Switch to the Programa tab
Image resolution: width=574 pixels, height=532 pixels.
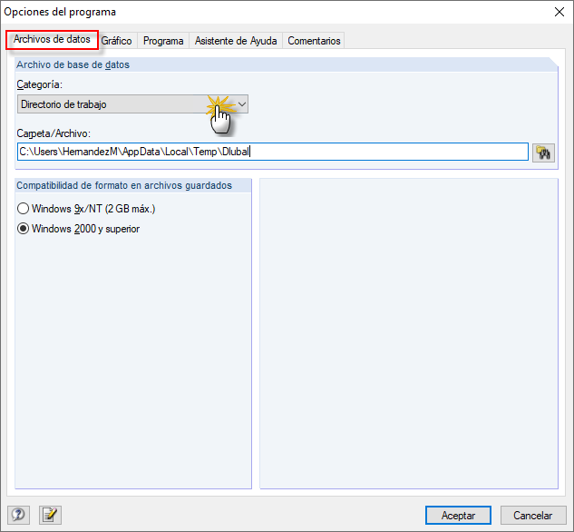[163, 41]
